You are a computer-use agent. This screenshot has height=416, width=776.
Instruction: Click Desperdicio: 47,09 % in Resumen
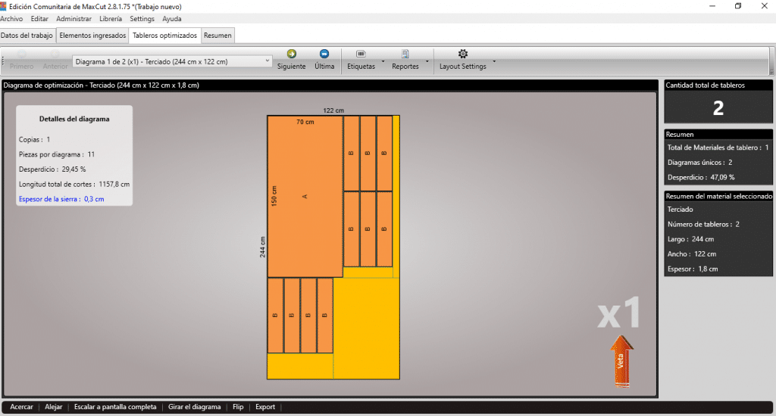coord(701,177)
